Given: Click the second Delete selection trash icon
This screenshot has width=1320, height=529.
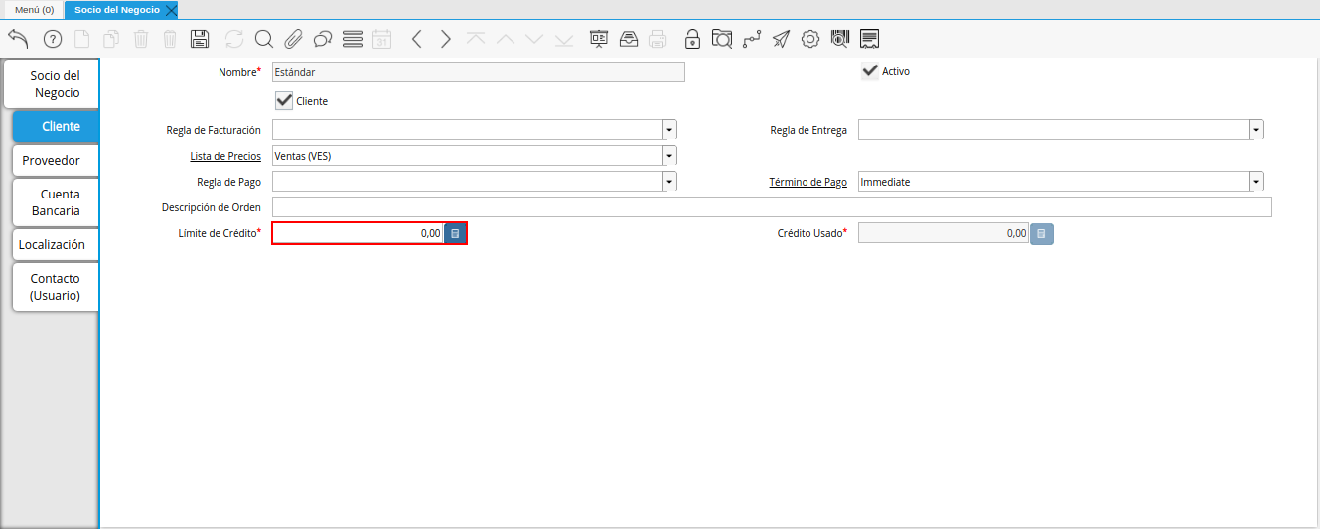Looking at the screenshot, I should 170,39.
